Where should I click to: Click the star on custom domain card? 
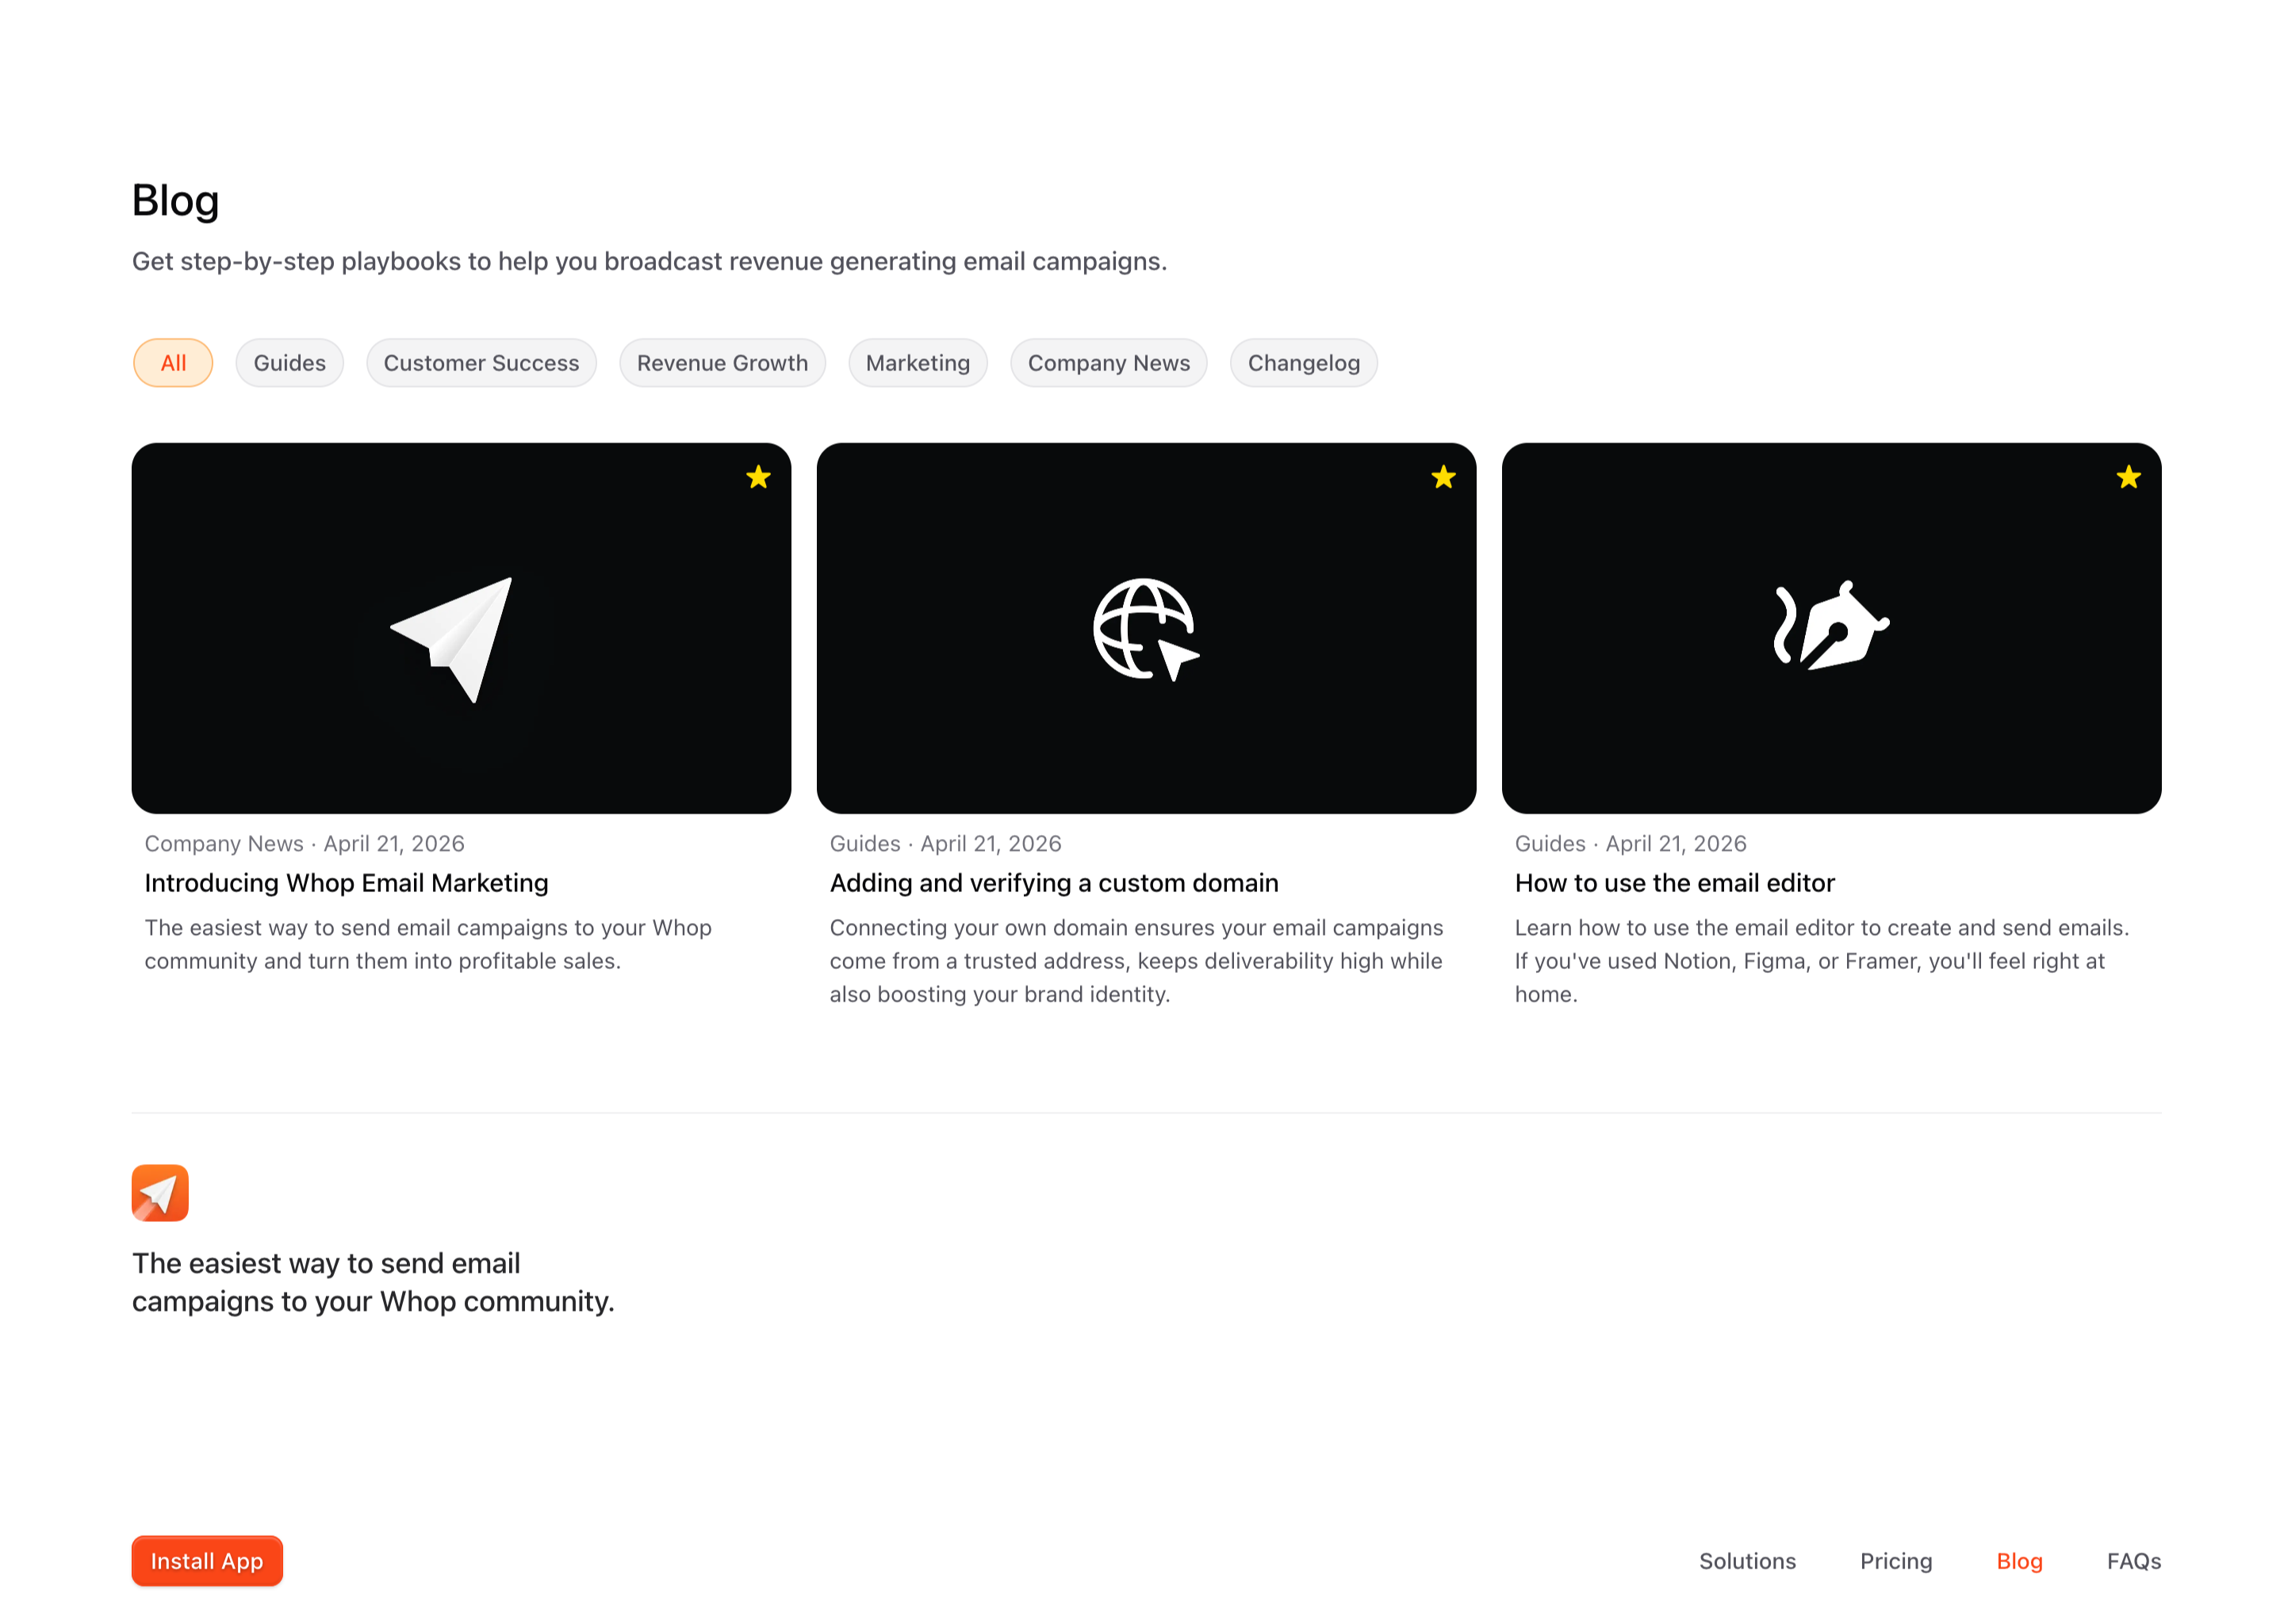tap(1443, 477)
